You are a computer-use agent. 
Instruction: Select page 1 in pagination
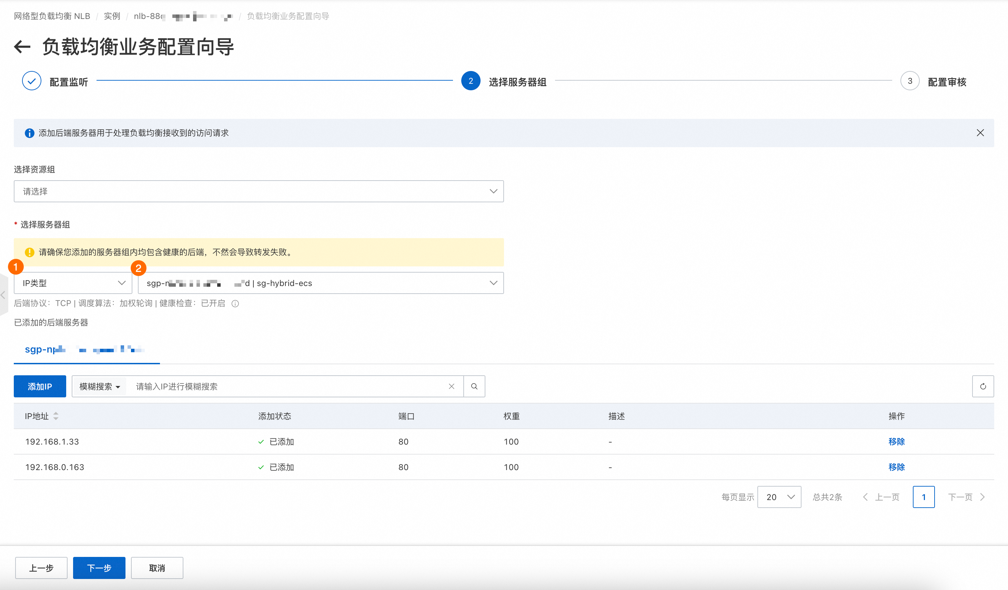[924, 497]
